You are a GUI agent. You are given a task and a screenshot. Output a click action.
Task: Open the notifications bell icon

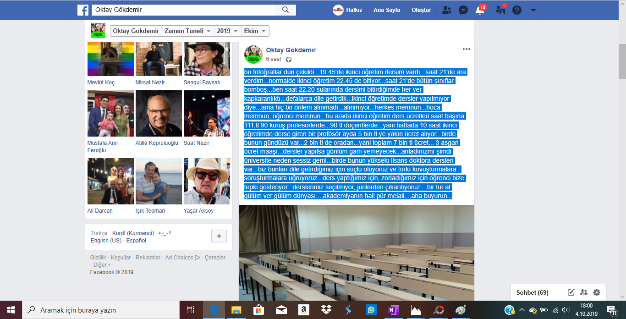click(480, 11)
